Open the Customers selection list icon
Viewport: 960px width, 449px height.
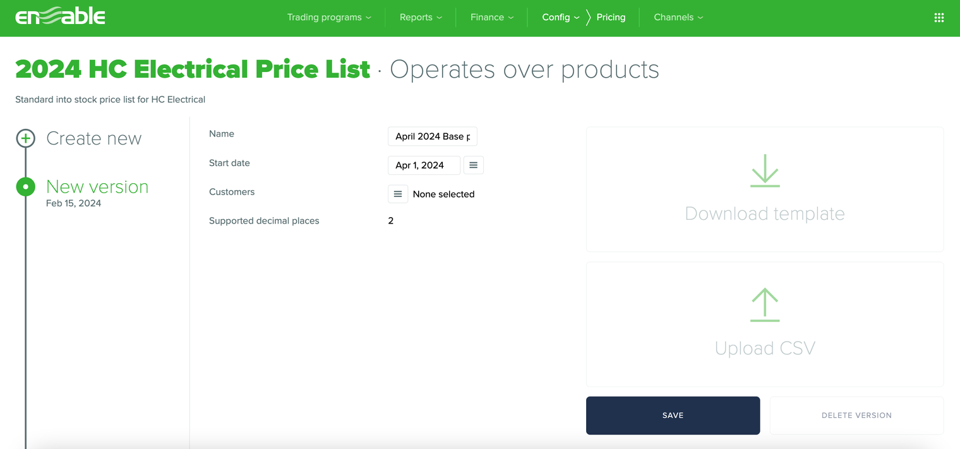pos(398,195)
